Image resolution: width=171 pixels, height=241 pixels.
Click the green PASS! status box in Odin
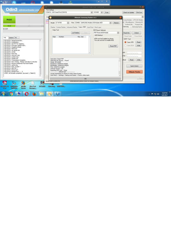9,20
